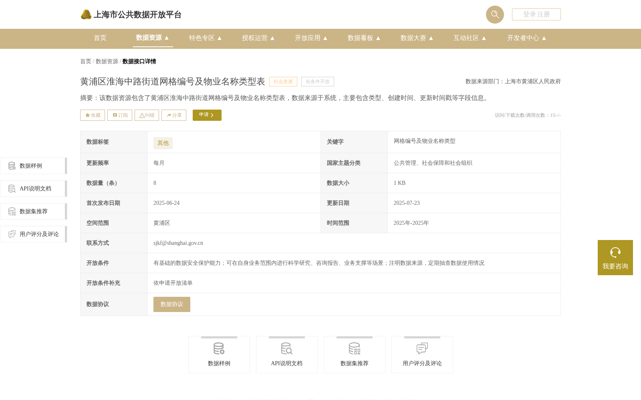
Task: Click 上海市公共数据开放平台 title
Action: [x=137, y=15]
